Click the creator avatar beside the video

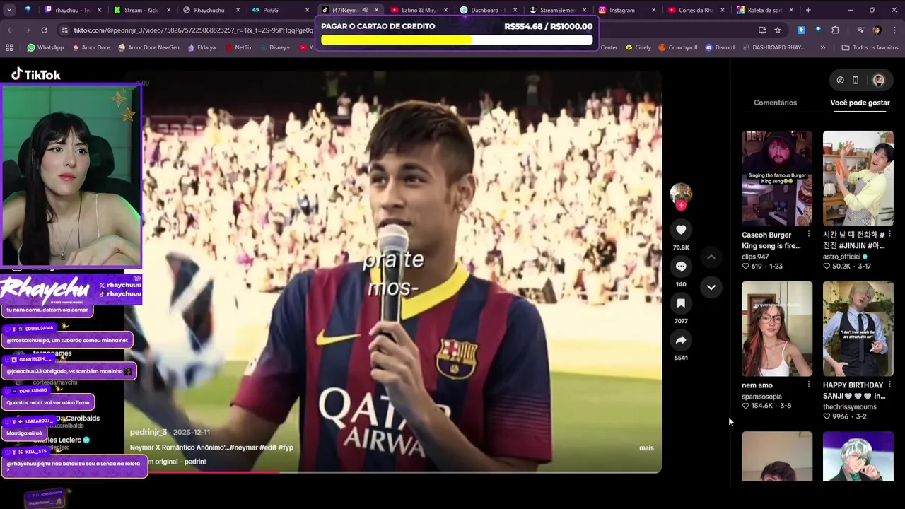click(681, 193)
